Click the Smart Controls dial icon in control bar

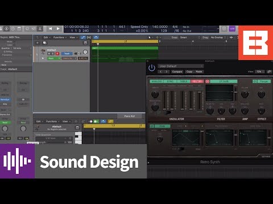coord(27,29)
